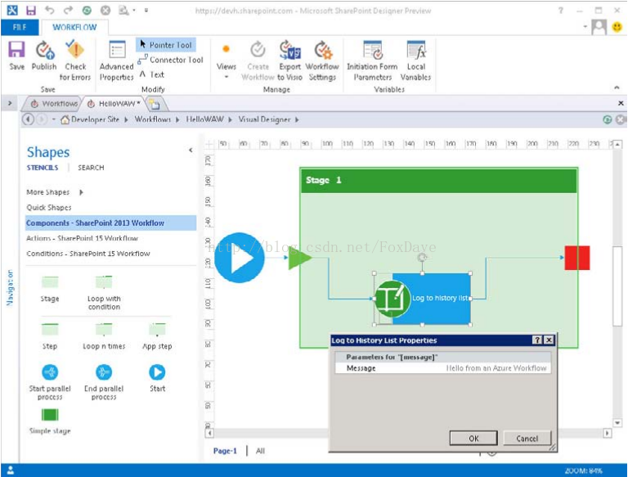Select the App step shape
The width and height of the screenshot is (628, 477).
[157, 336]
